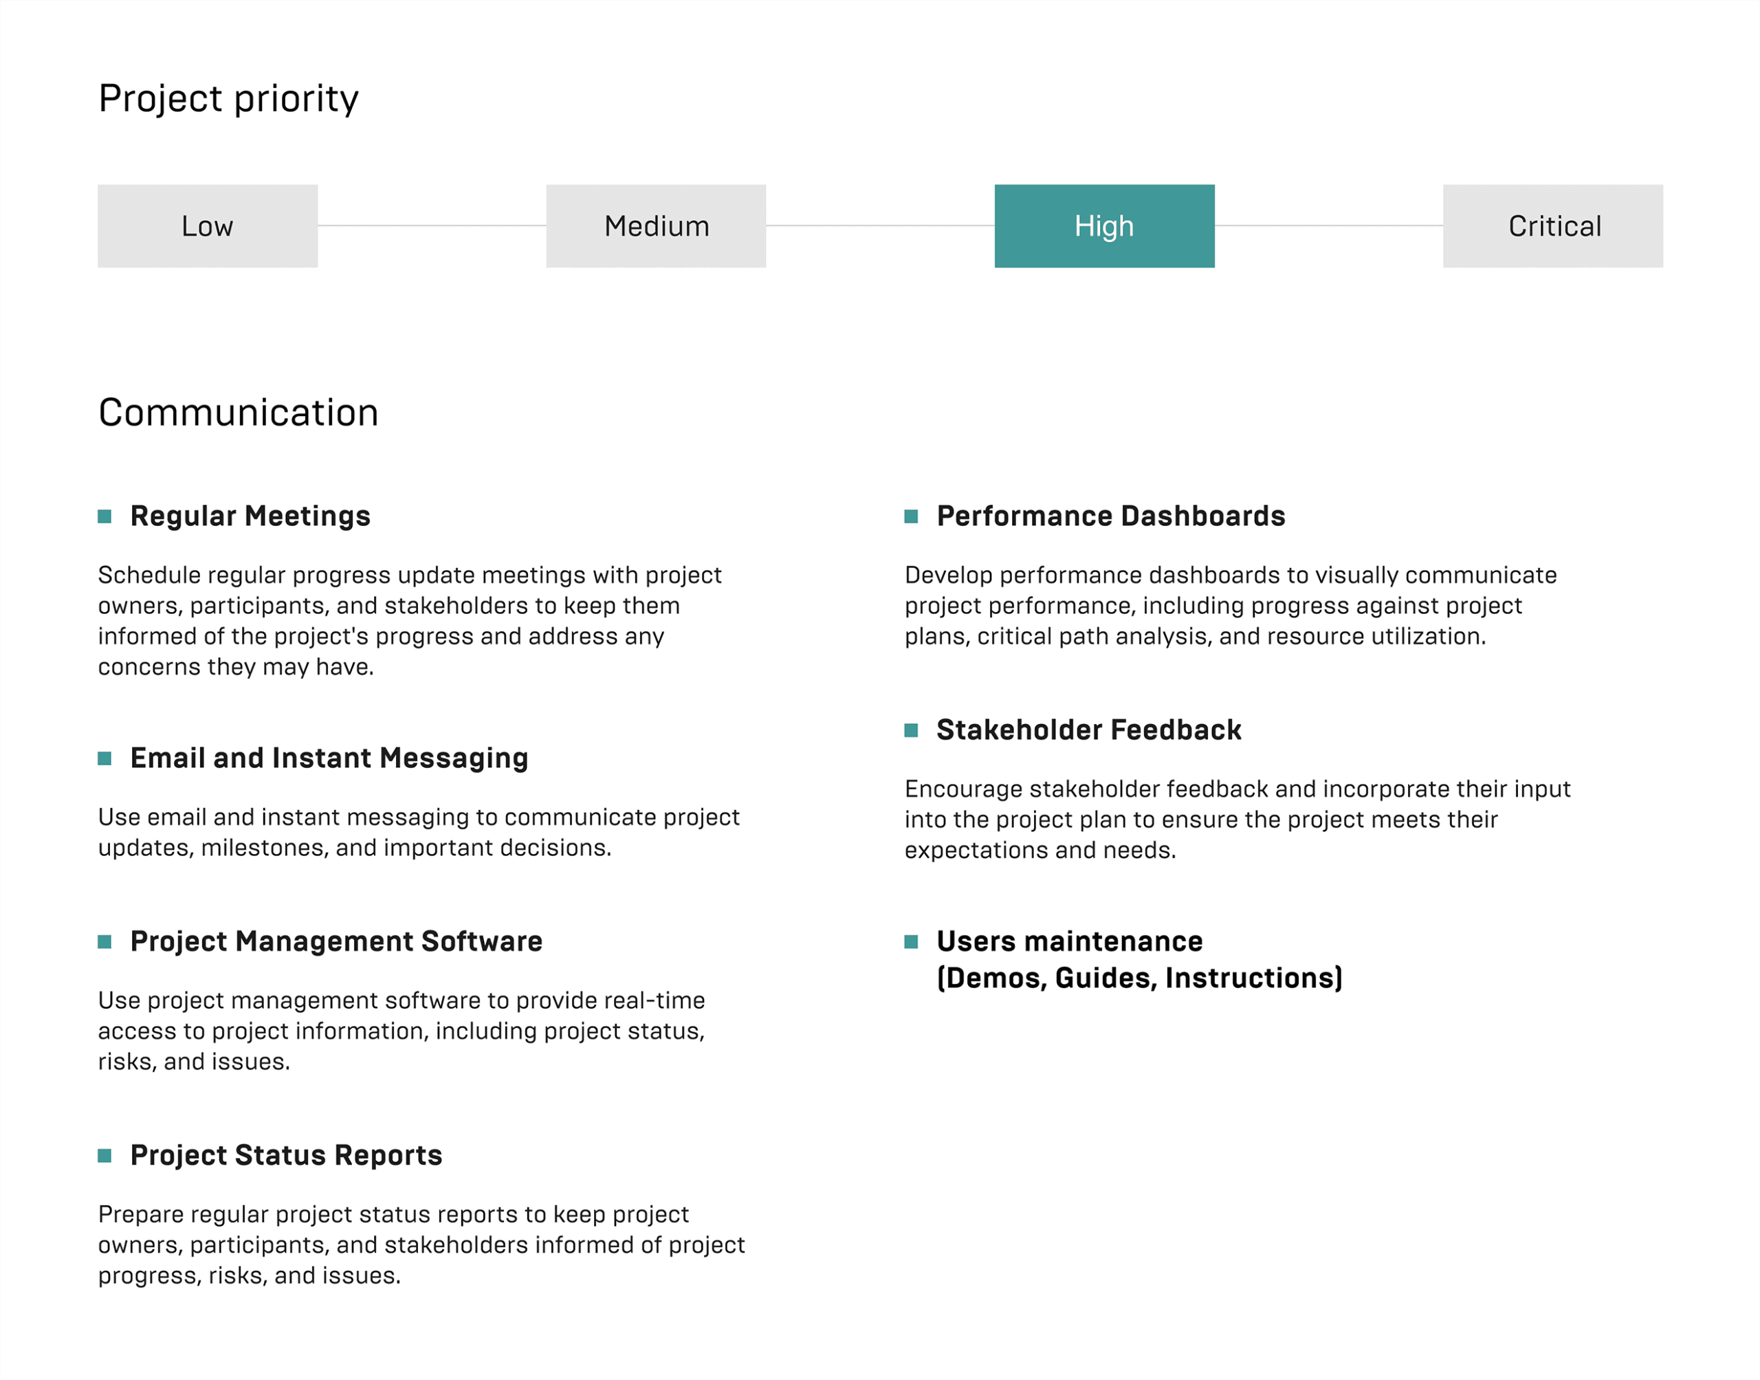This screenshot has height=1380, width=1760.
Task: Open the Regular Meetings heading
Action: [250, 516]
